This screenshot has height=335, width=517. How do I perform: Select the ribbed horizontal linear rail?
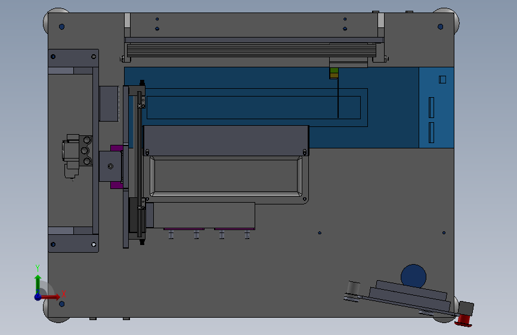[x=252, y=51]
